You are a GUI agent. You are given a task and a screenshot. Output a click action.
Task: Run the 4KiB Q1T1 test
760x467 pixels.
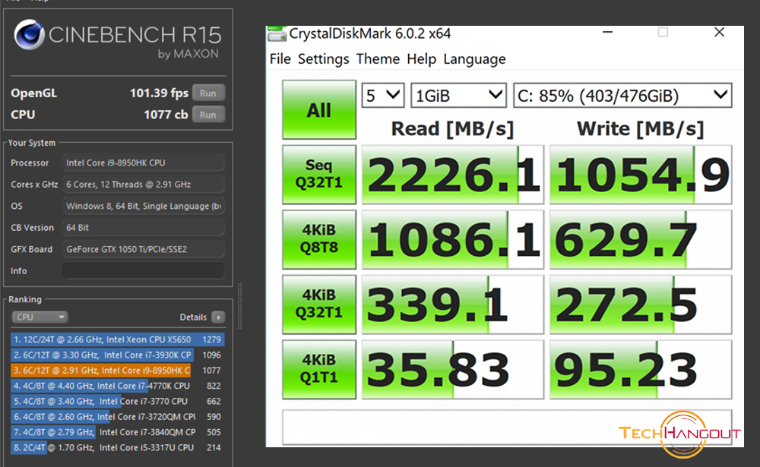319,369
